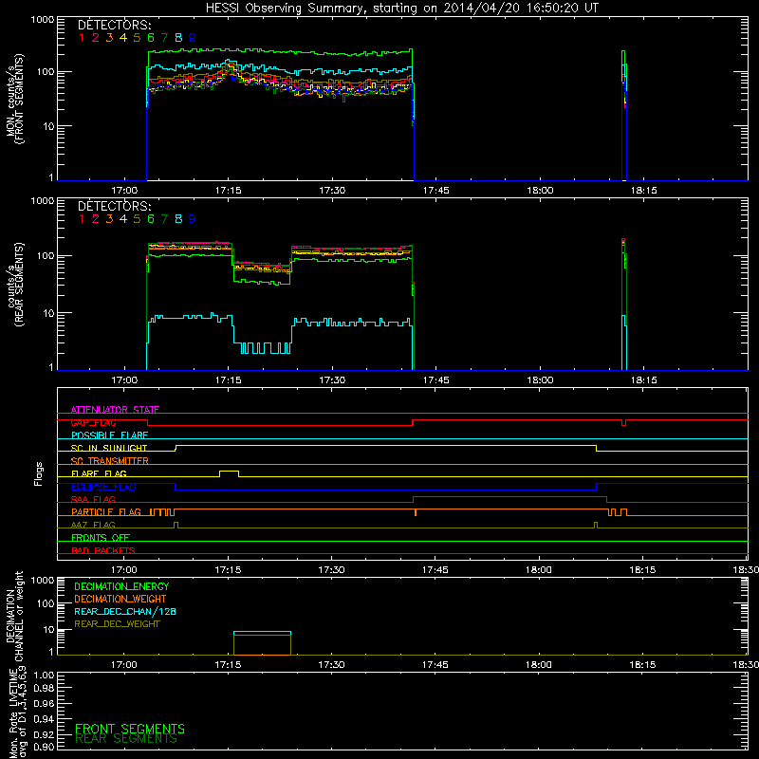Select detector 7 in the front segments legend
759x759 pixels.
[x=164, y=37]
